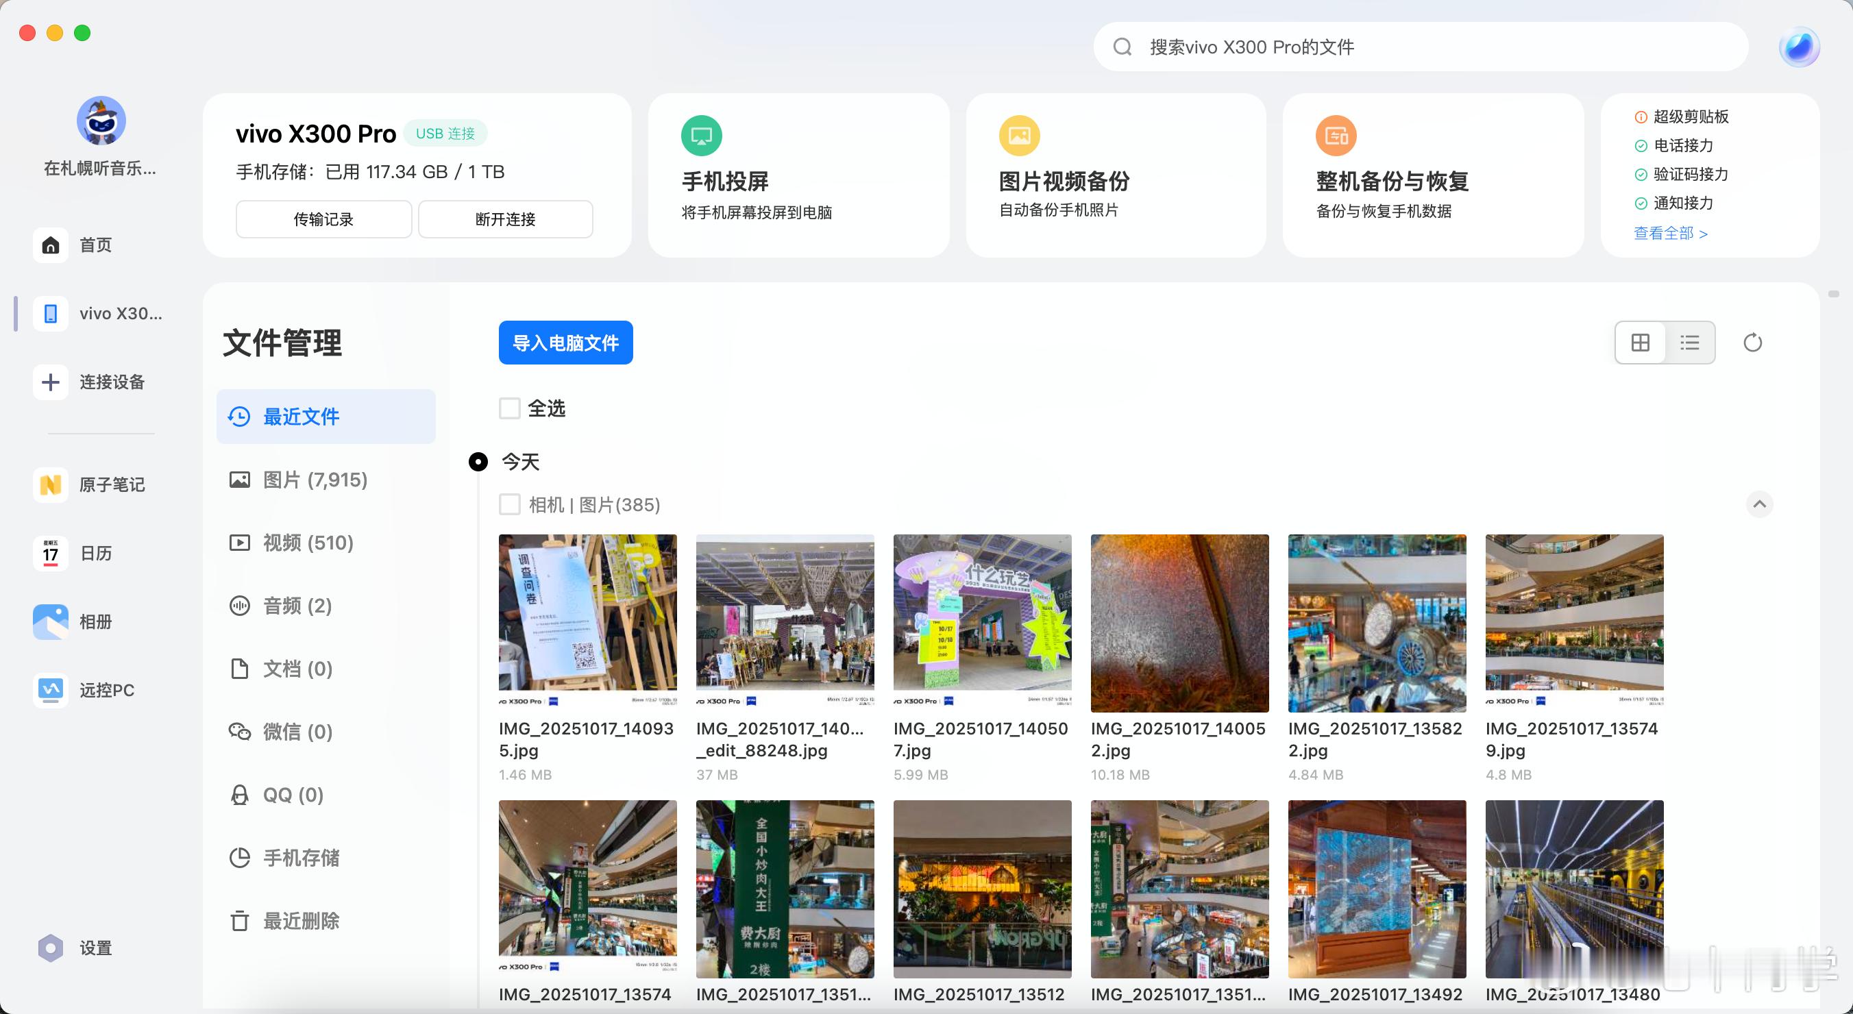Click the 断开连接 disconnect button
This screenshot has width=1853, height=1014.
click(x=505, y=219)
